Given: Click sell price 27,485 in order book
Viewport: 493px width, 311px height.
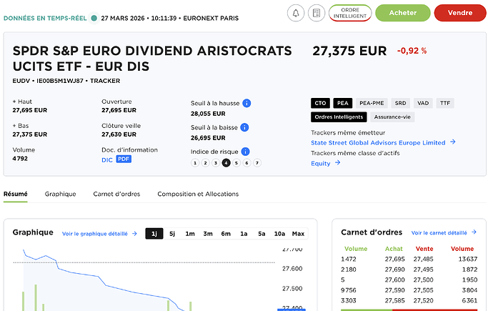Looking at the screenshot, I should pyautogui.click(x=423, y=259).
